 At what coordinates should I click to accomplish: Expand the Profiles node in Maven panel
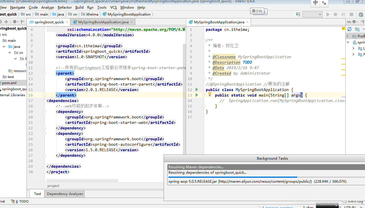(348, 36)
